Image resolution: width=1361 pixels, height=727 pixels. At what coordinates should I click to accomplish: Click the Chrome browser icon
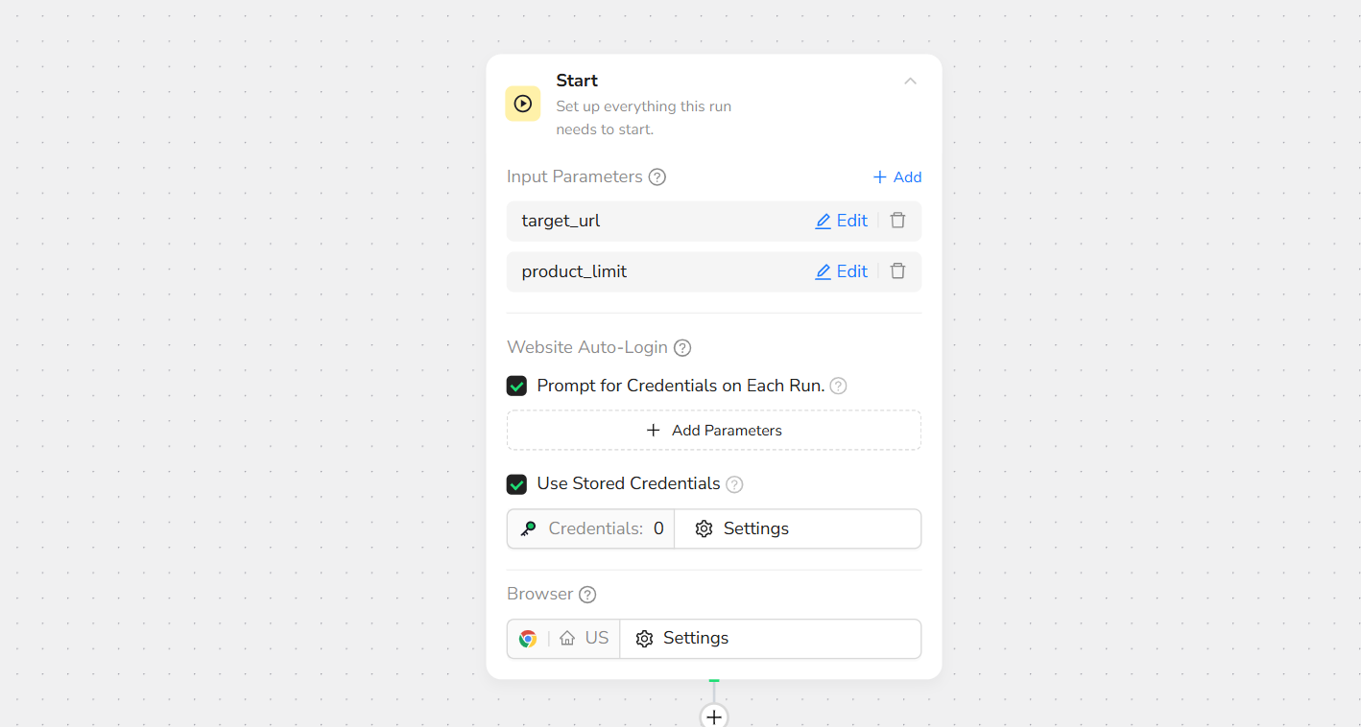528,639
